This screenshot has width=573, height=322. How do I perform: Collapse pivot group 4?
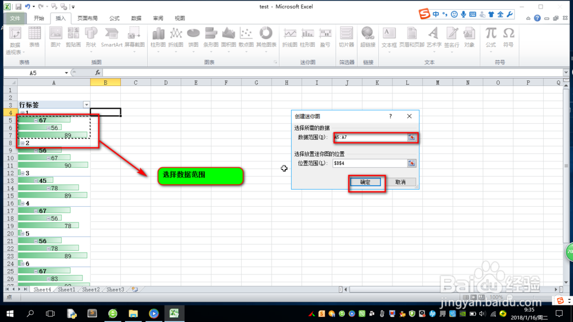(23, 203)
